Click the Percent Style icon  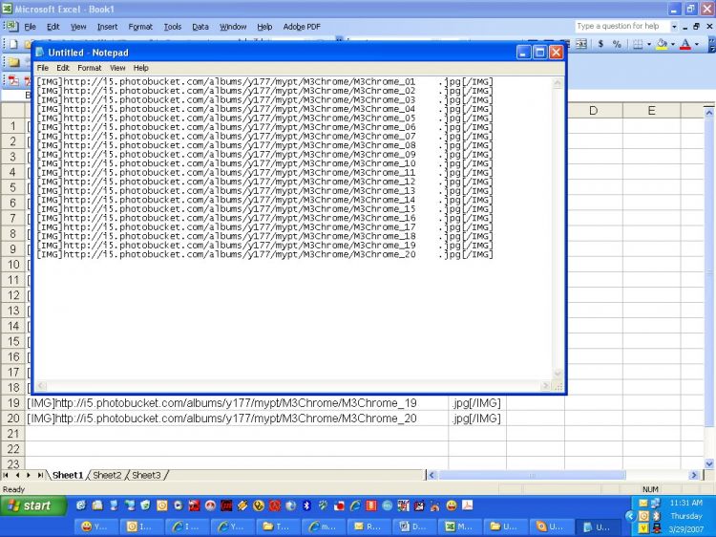pyautogui.click(x=617, y=44)
